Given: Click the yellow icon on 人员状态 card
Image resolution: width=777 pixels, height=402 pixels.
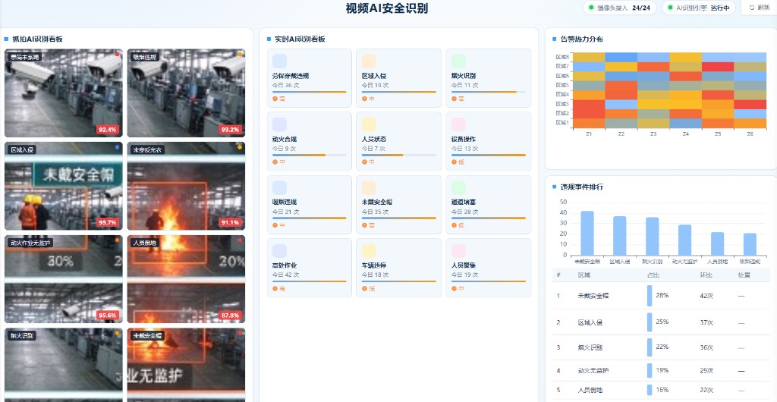Looking at the screenshot, I should [369, 124].
